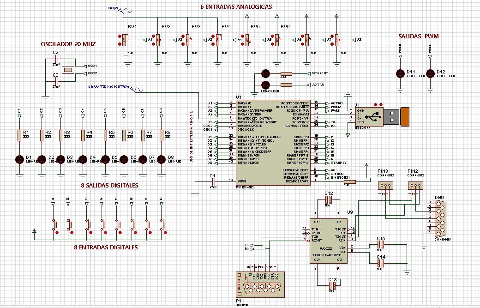Select potentiometer RV4
Image resolution: width=480 pixels, height=308 pixels.
coord(217,40)
